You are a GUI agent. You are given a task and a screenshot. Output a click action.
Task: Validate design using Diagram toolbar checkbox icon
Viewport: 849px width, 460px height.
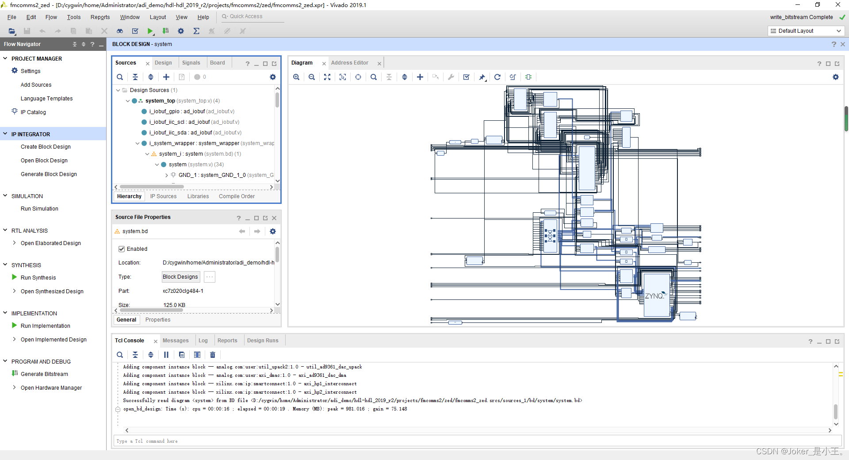(466, 77)
